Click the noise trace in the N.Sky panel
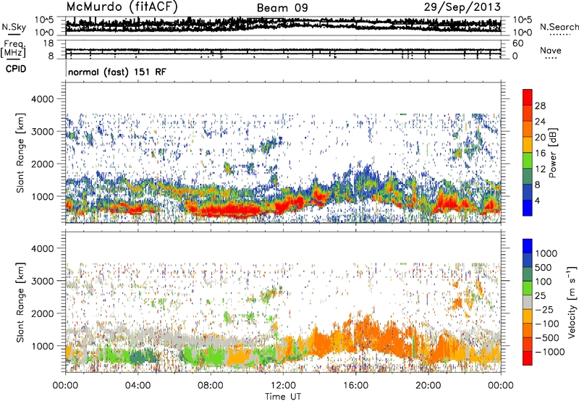Screen dimensions: 579x401 point(283,25)
